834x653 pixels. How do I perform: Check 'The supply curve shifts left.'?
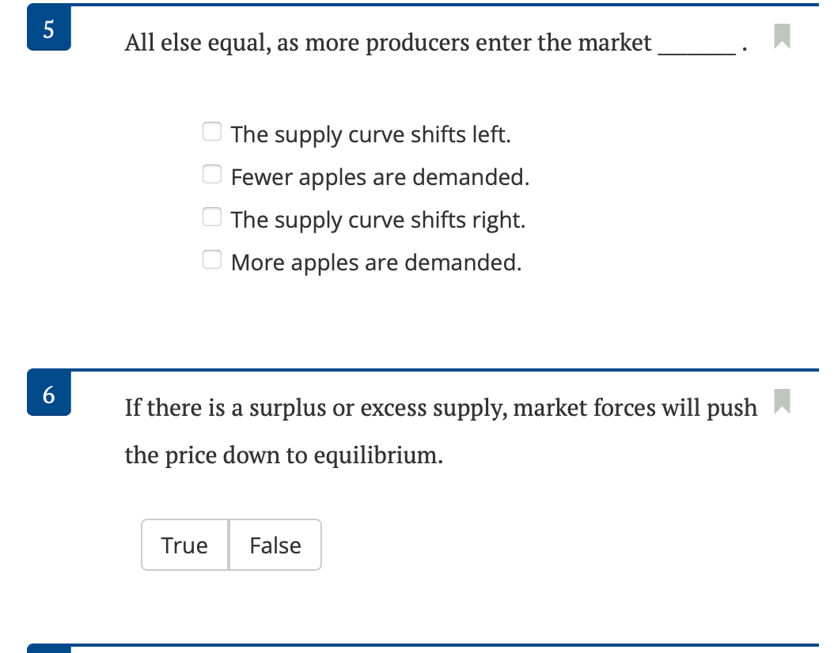(211, 131)
